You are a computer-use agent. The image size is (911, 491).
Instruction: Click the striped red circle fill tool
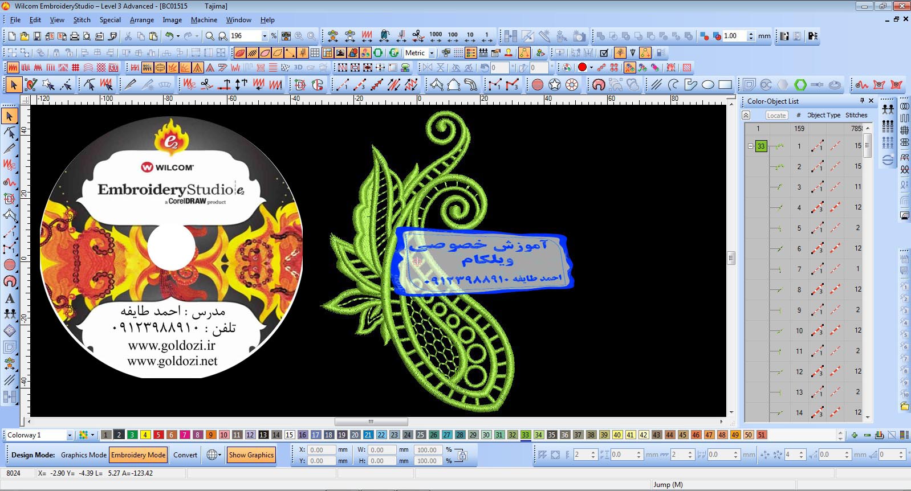(538, 85)
